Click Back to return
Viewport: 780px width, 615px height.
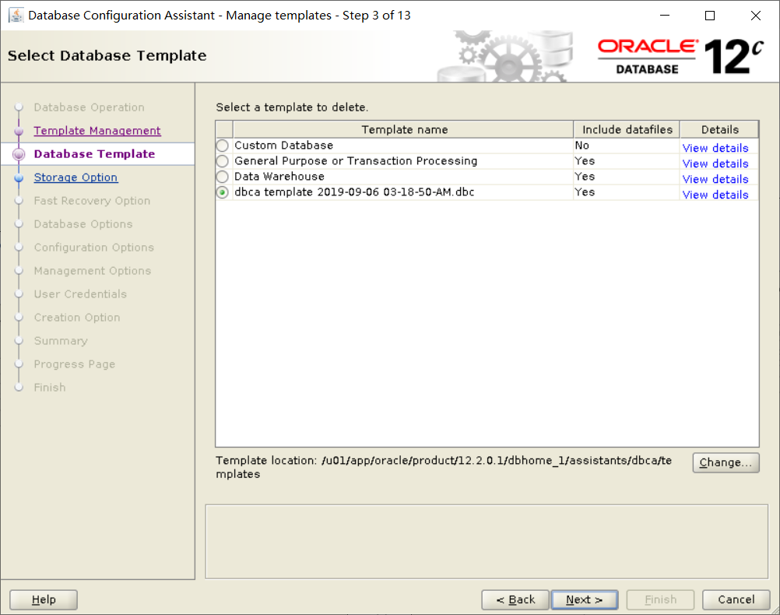(x=515, y=599)
